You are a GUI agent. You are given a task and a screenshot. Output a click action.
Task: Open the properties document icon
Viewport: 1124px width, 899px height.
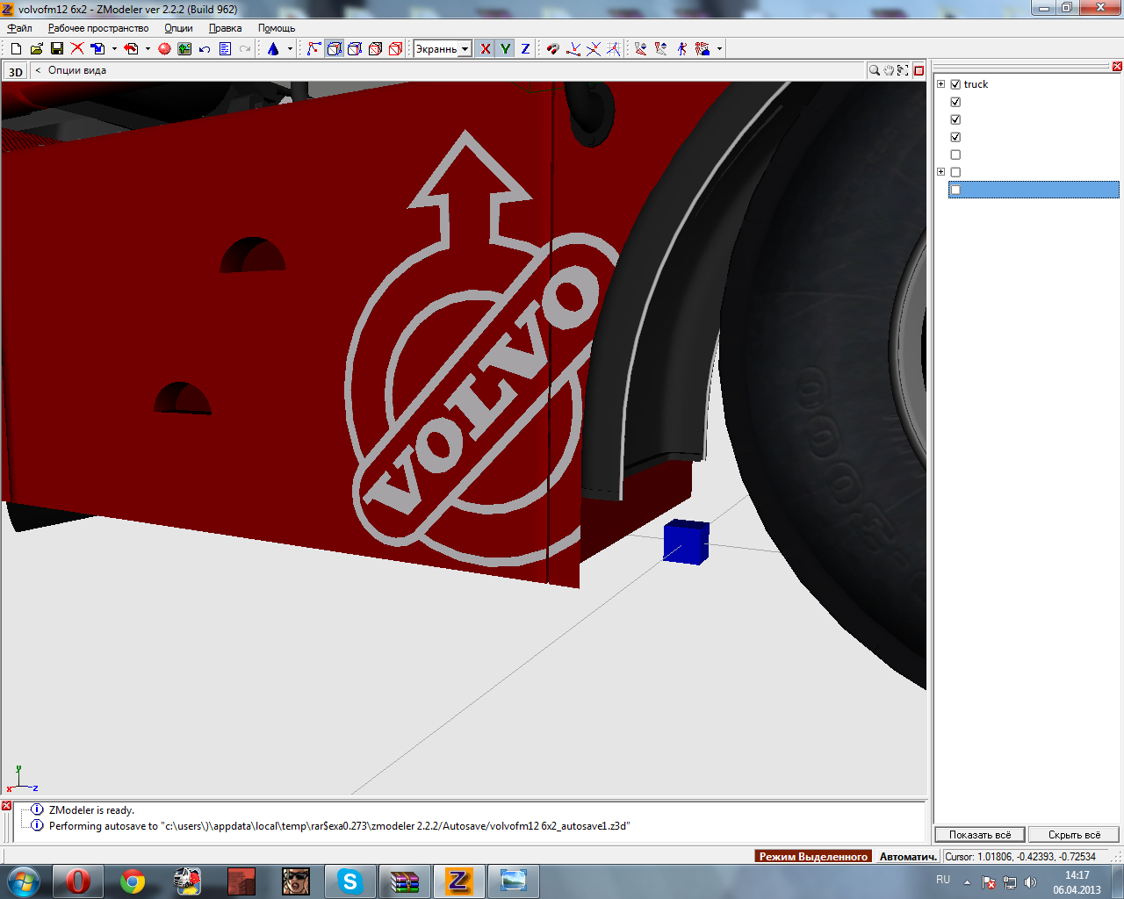(x=225, y=49)
